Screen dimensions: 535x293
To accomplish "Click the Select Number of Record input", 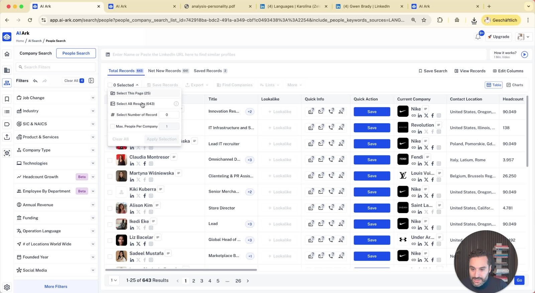I will (169, 115).
